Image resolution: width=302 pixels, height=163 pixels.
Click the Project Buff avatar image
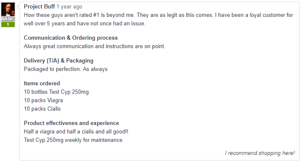coord(8,9)
